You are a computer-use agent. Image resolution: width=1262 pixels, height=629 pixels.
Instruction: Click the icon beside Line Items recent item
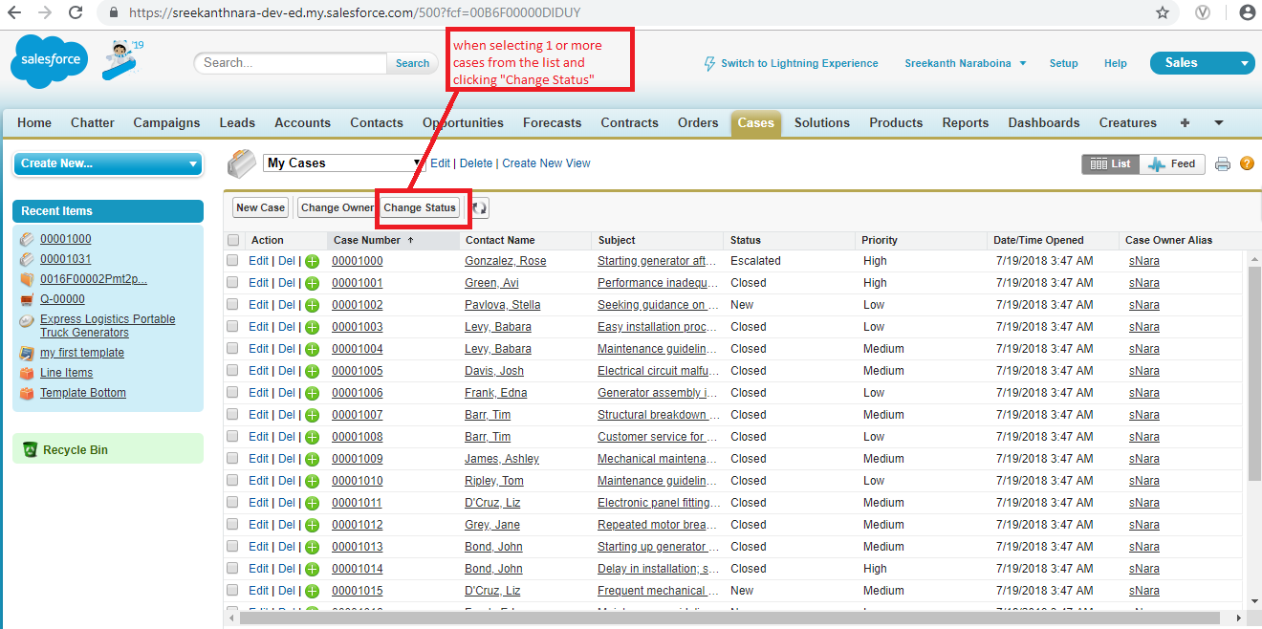(27, 373)
